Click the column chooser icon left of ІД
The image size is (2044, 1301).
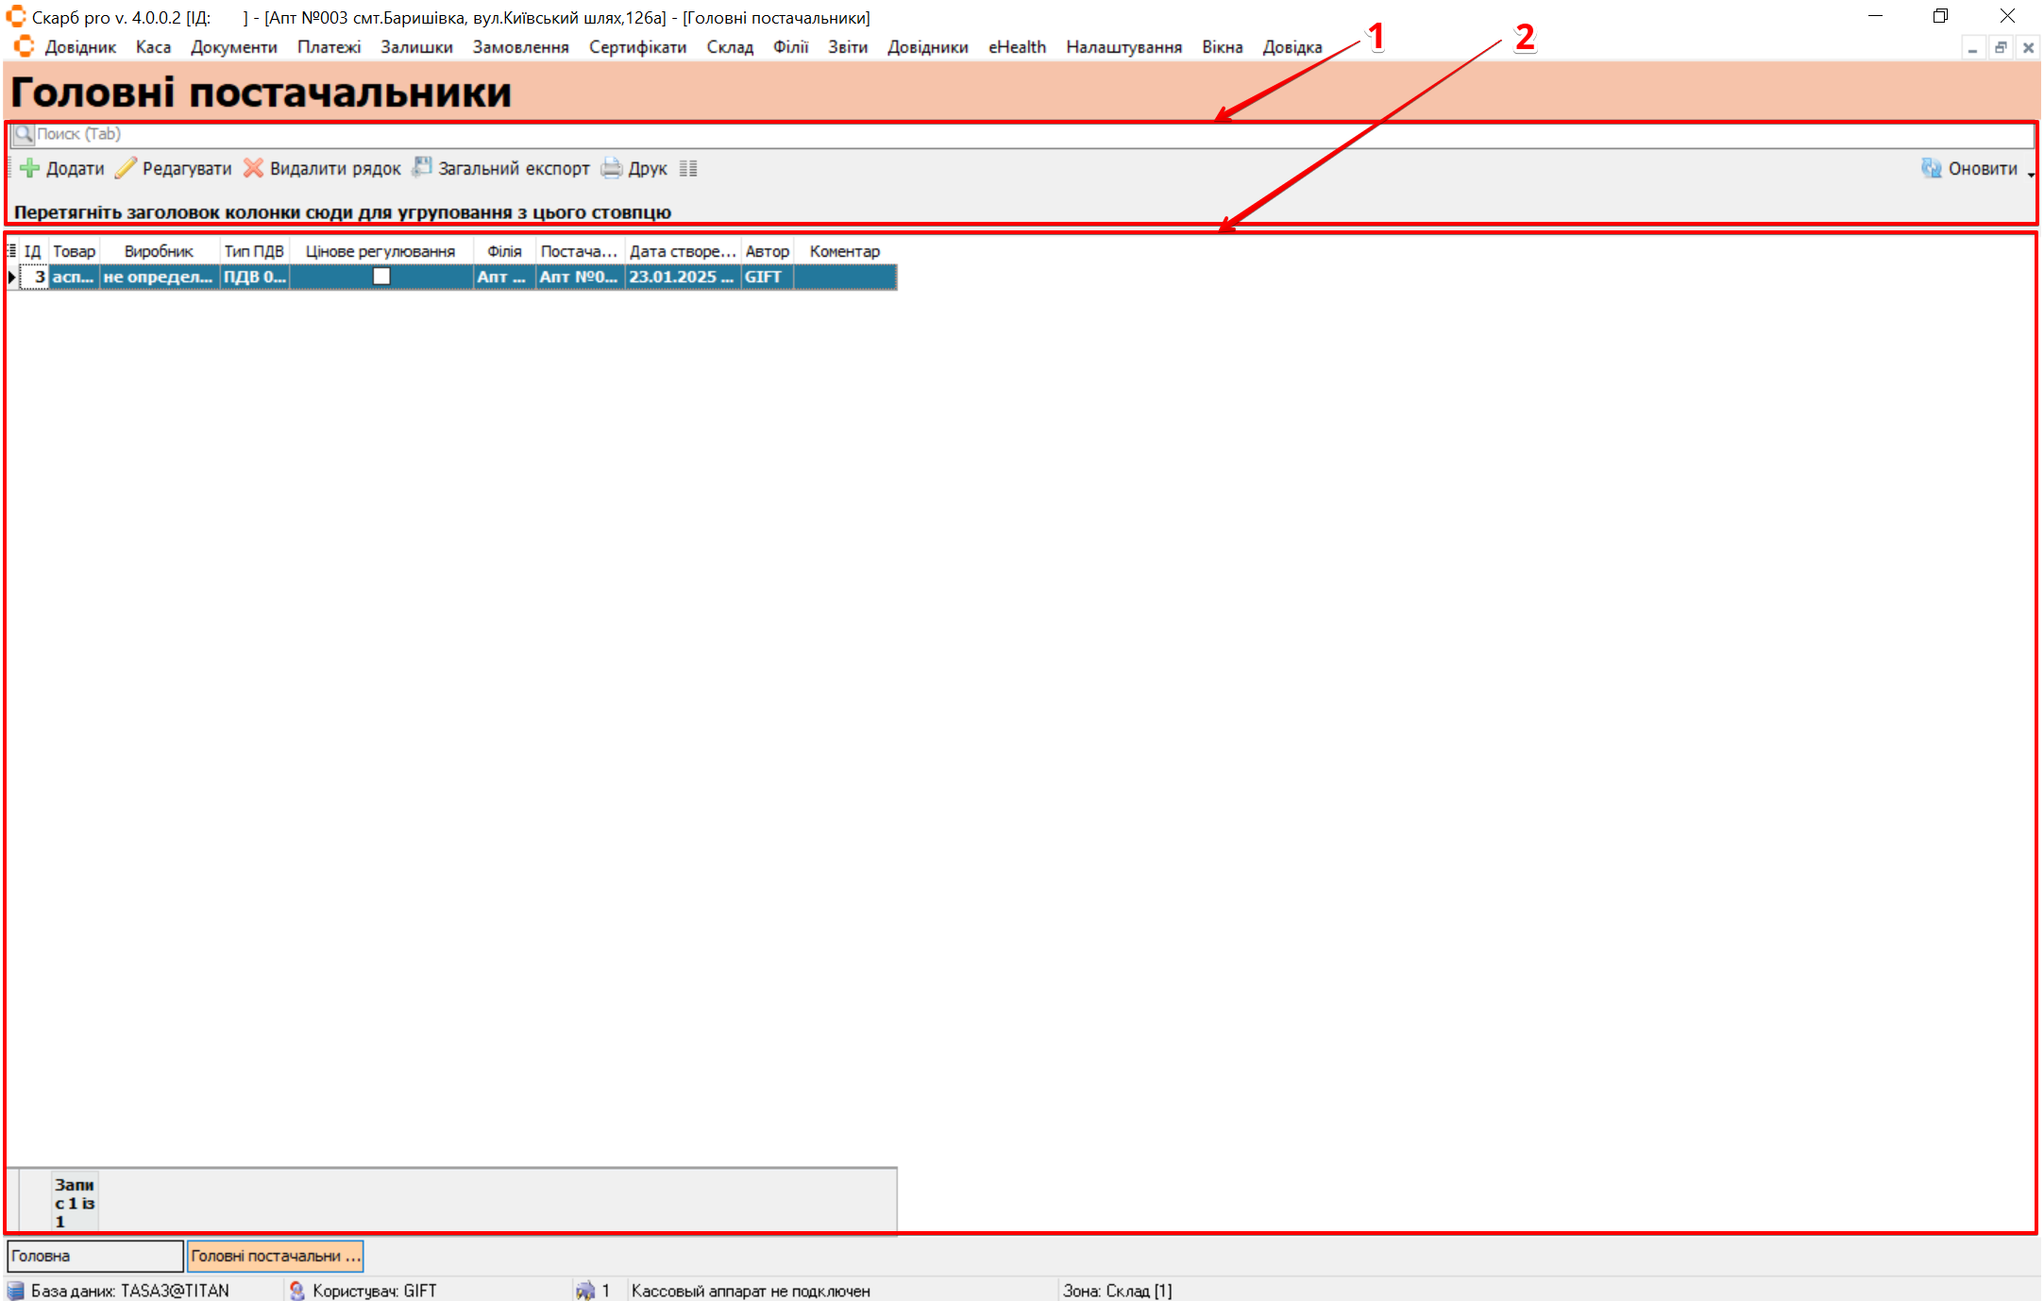(11, 251)
